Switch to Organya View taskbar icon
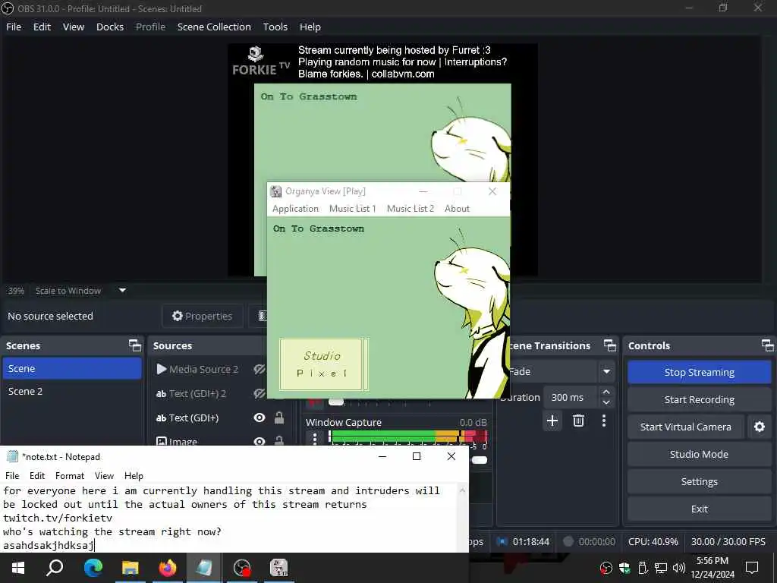 279,568
